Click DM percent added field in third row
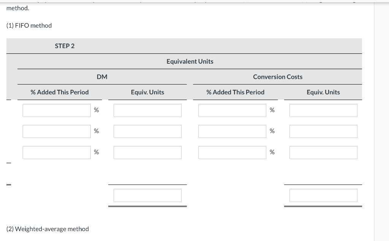 pyautogui.click(x=57, y=152)
